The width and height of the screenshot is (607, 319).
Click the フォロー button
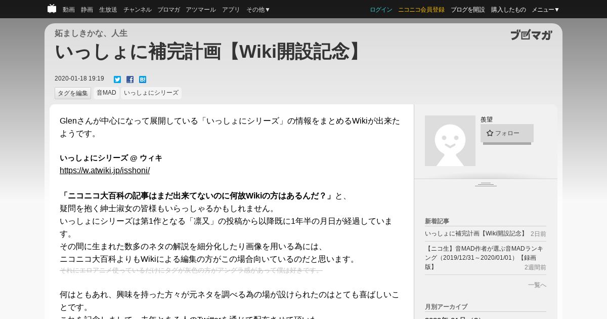coord(507,133)
